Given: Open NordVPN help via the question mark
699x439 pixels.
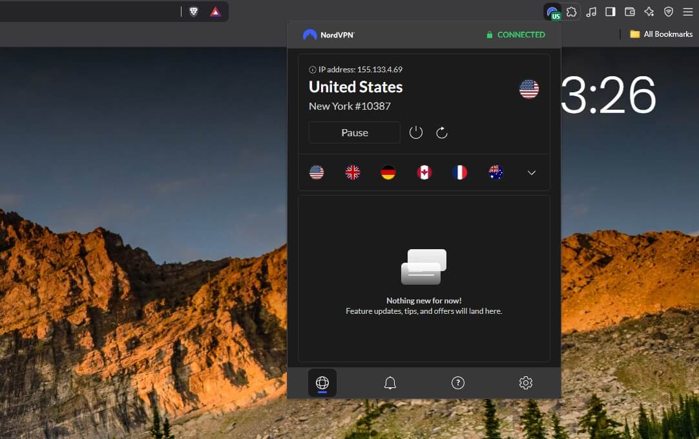Looking at the screenshot, I should coord(458,382).
